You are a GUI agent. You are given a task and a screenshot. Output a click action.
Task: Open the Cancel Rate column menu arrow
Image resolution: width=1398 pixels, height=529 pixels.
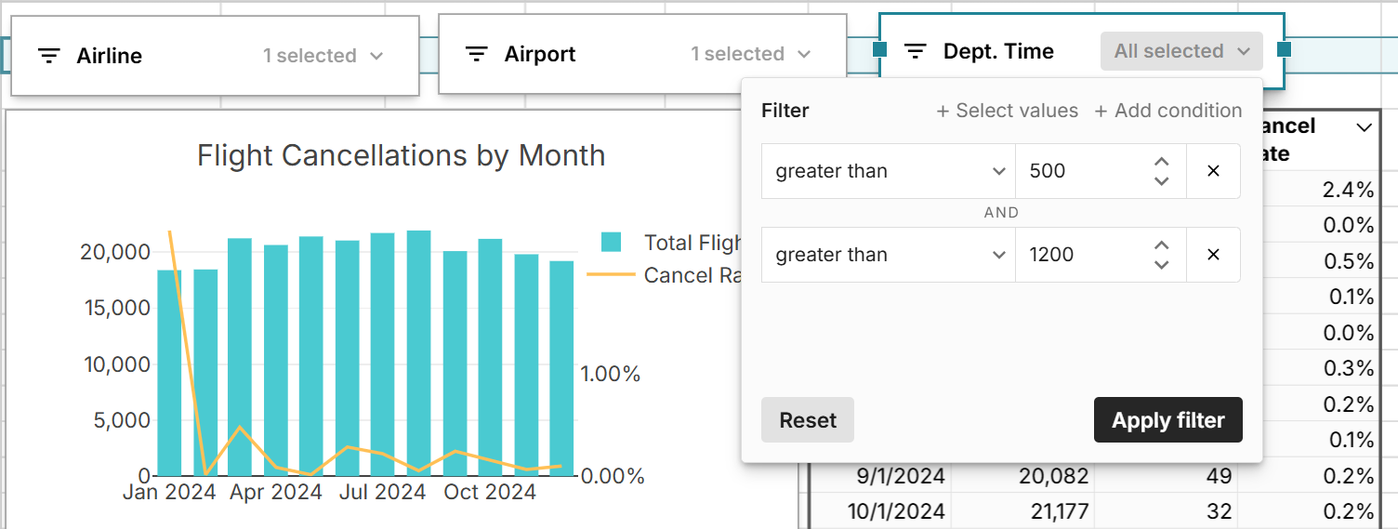[x=1364, y=127]
